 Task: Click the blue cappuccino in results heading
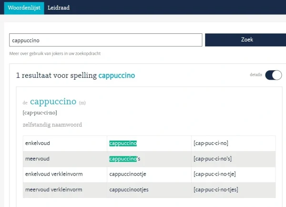116,75
